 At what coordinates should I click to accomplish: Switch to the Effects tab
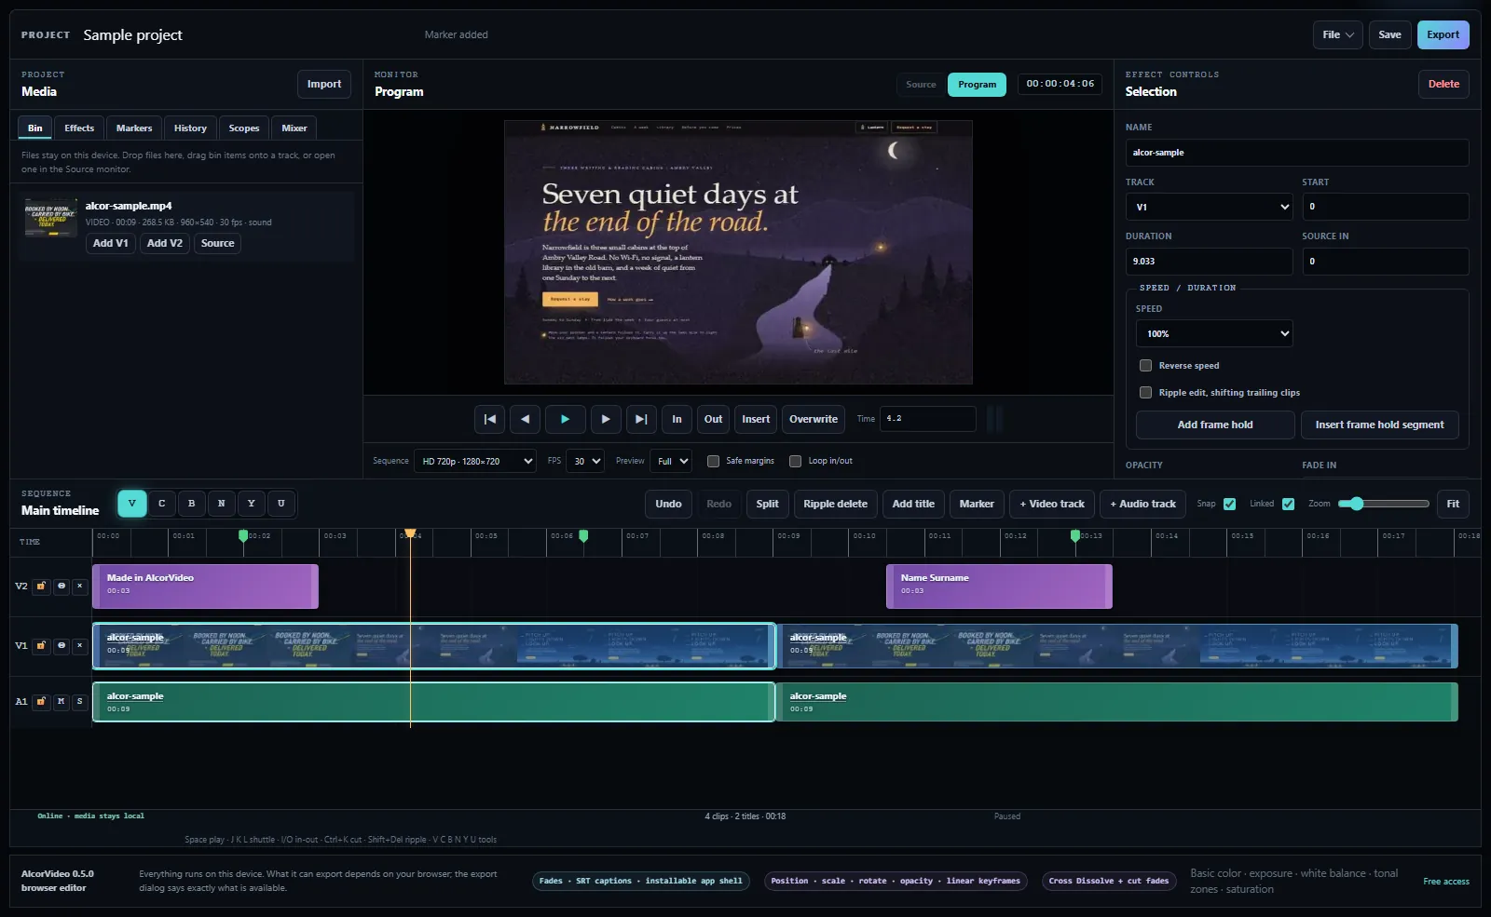[x=79, y=128]
